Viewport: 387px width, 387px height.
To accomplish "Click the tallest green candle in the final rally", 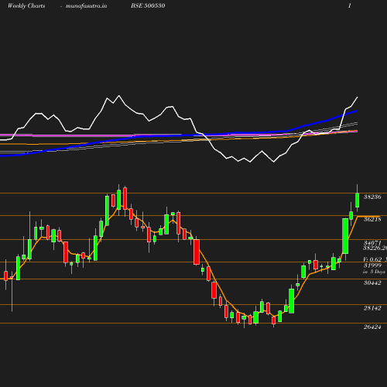I will (x=345, y=236).
